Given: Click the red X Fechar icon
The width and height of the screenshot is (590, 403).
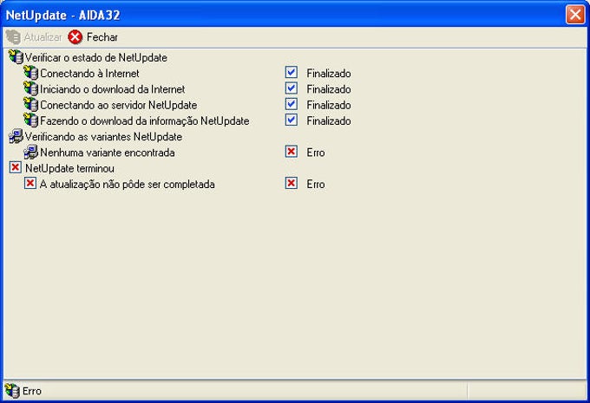Looking at the screenshot, I should click(75, 37).
